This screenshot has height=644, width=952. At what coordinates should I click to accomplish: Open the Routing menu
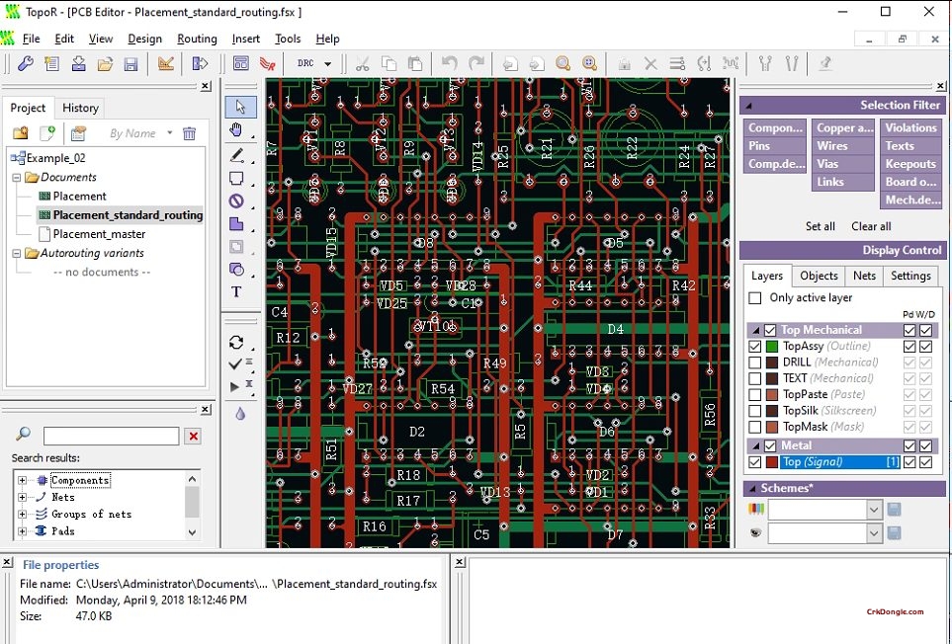[197, 39]
